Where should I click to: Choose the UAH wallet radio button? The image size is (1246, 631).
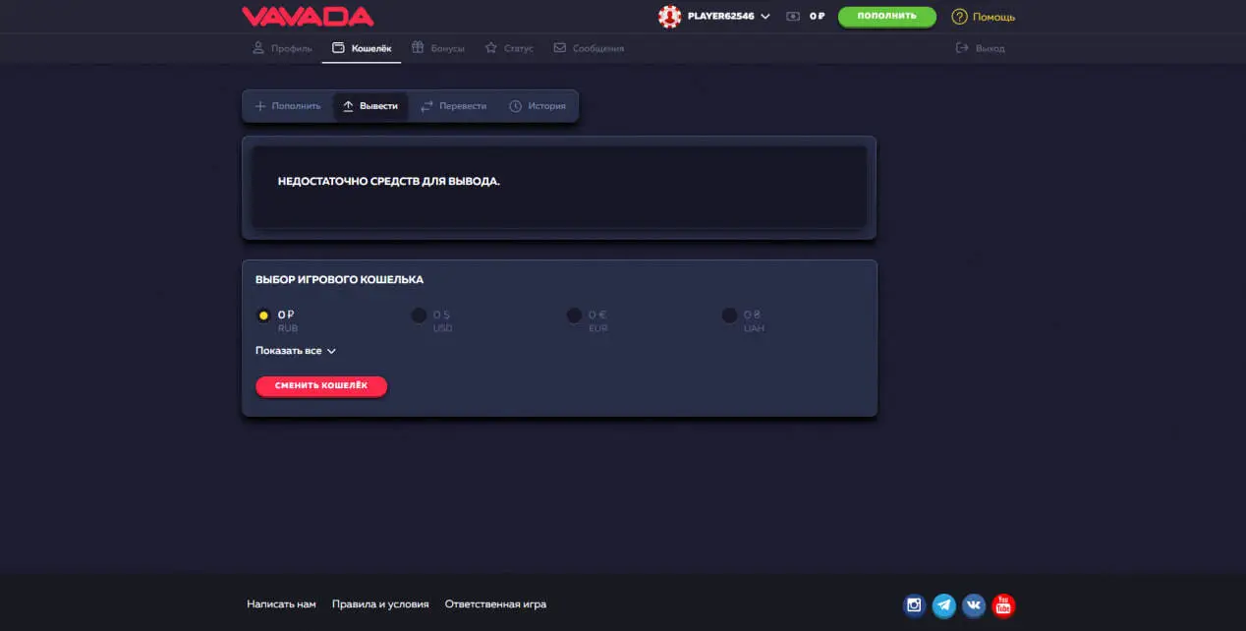729,315
